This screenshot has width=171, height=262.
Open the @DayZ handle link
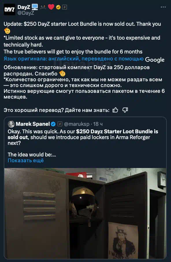click(26, 13)
